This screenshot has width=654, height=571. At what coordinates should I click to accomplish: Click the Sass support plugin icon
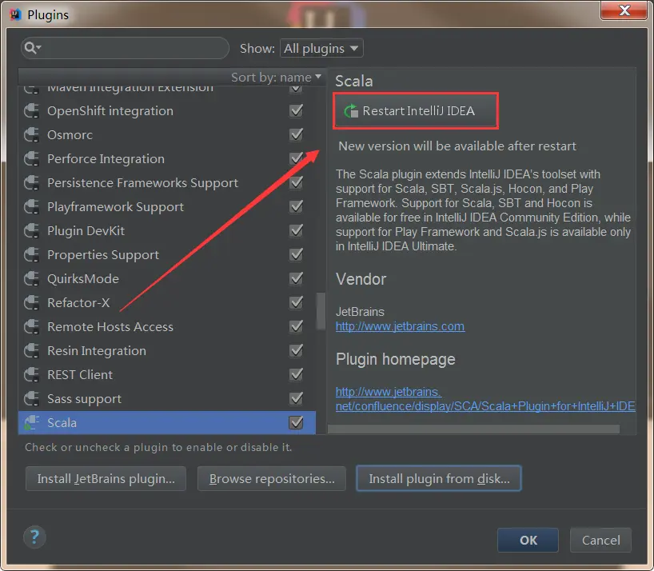(x=32, y=399)
